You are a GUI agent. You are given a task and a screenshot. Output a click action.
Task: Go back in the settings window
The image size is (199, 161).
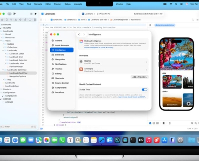point(79,34)
